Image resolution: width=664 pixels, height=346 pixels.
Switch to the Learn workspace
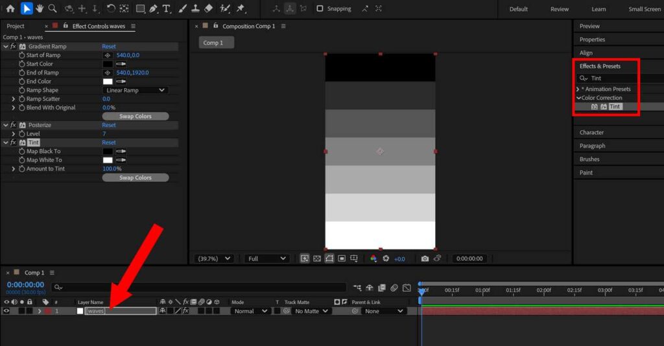coord(599,9)
